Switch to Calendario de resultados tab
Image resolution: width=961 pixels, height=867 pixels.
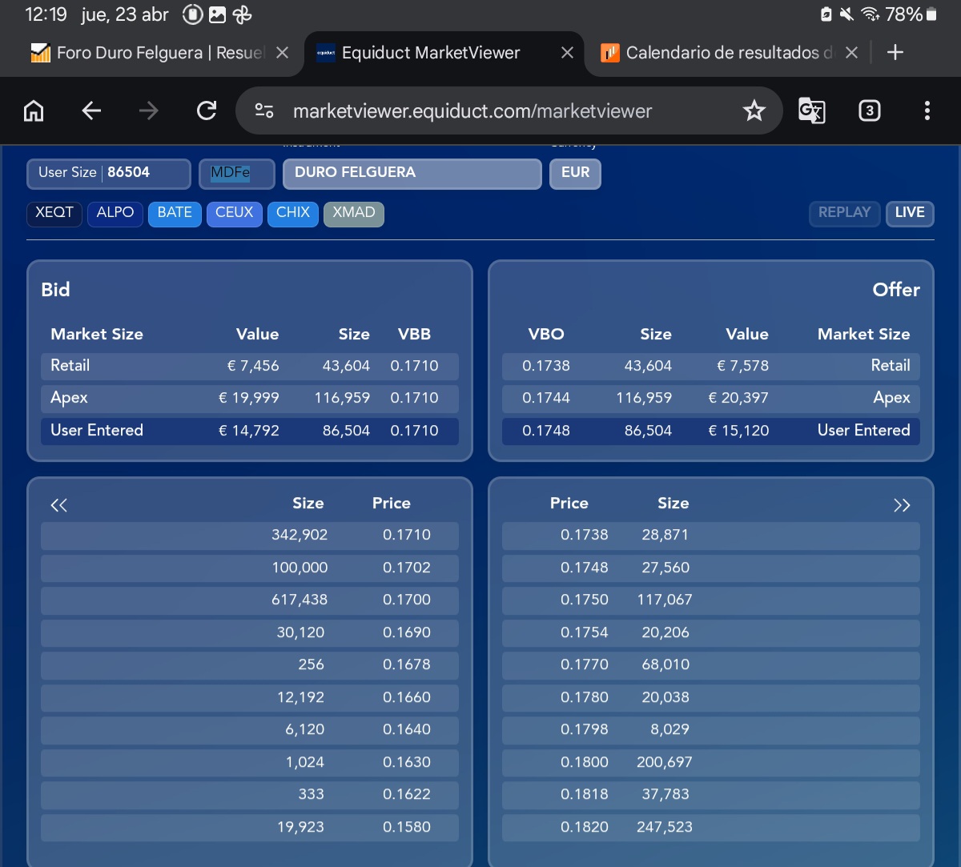pos(717,53)
